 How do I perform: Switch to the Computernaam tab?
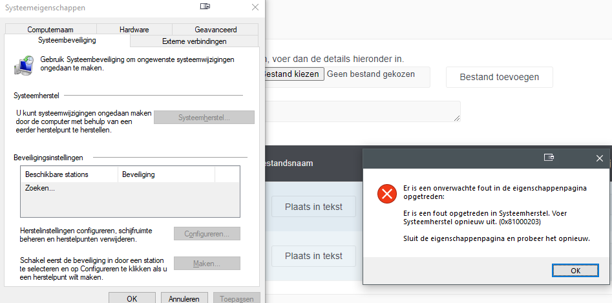click(x=50, y=30)
